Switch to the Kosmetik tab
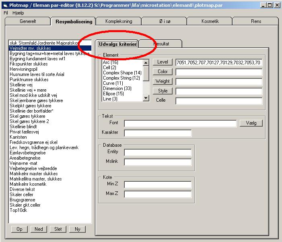282x242 pixels. [x=210, y=21]
